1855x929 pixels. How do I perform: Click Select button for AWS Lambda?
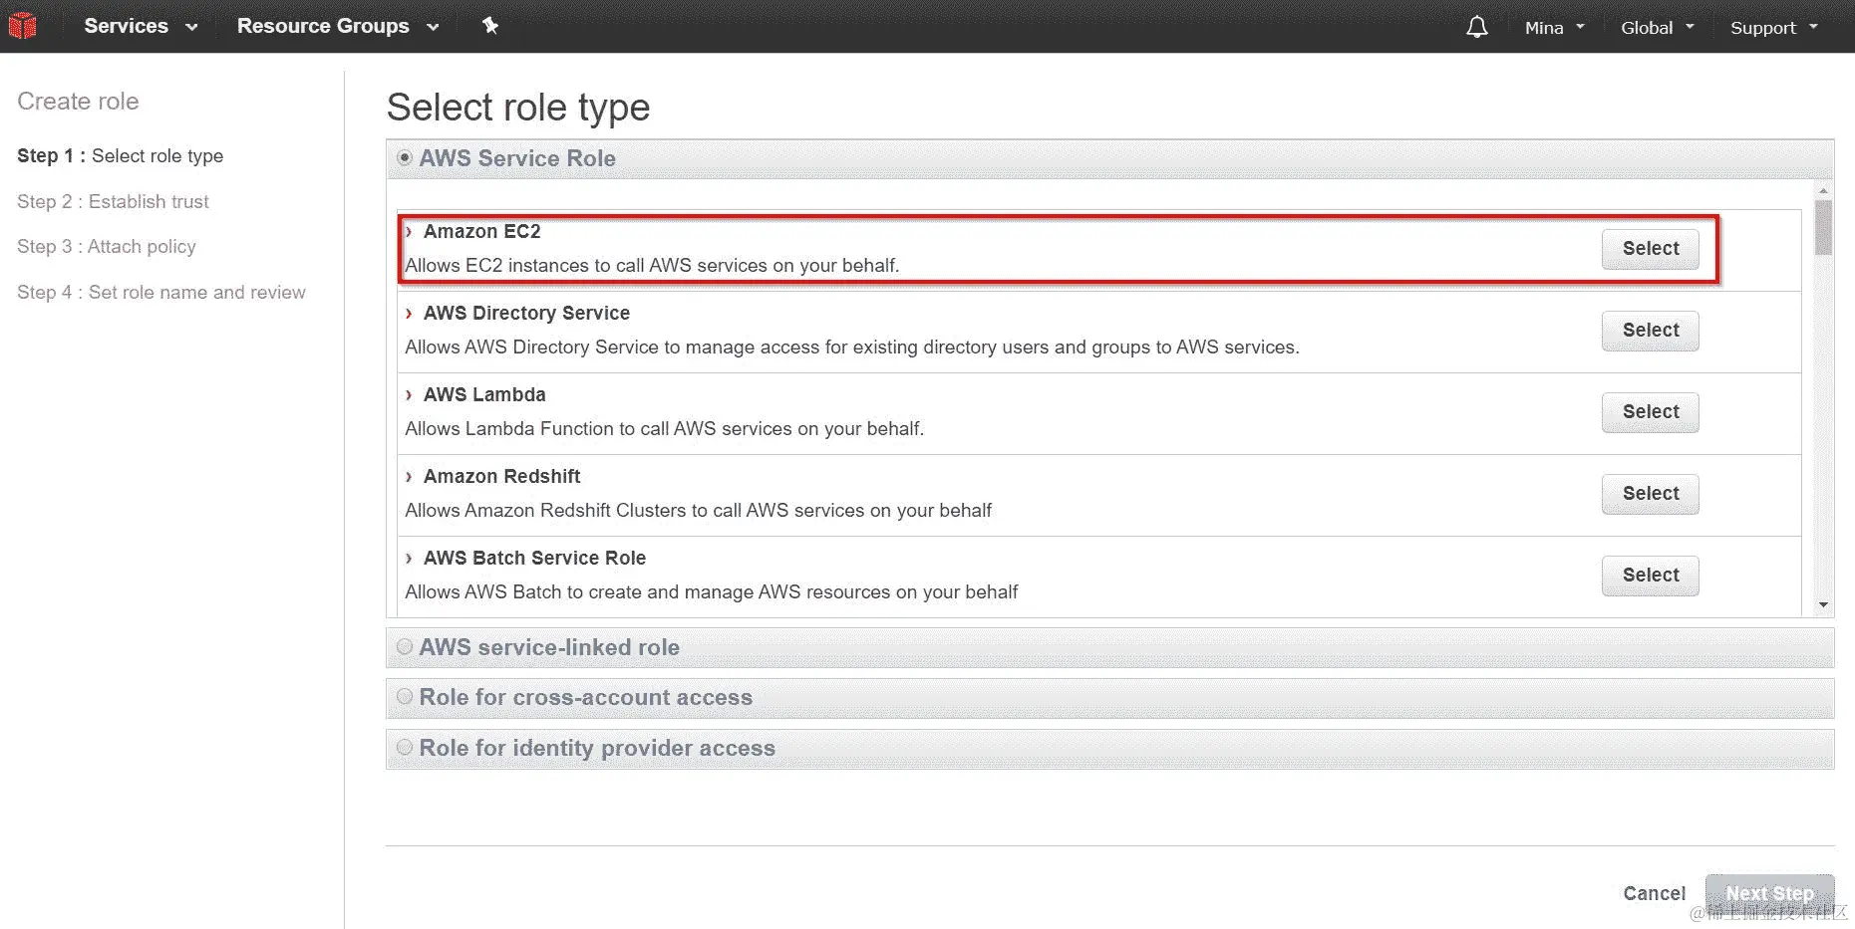(1651, 412)
